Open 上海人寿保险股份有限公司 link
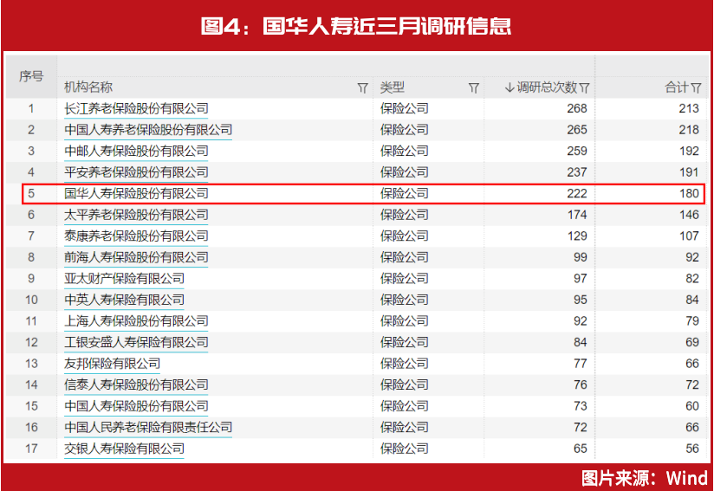This screenshot has height=491, width=714. point(136,321)
